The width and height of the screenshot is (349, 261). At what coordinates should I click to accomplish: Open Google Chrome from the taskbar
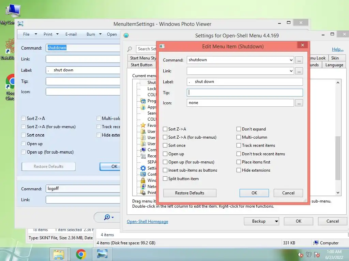pos(81,254)
